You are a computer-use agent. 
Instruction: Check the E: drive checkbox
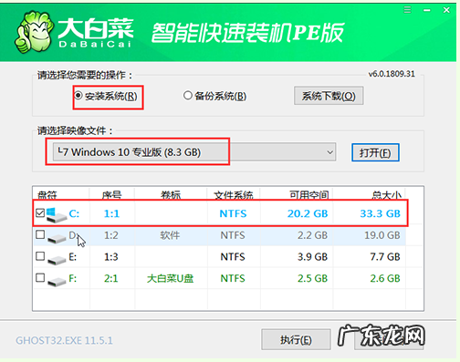coord(40,256)
